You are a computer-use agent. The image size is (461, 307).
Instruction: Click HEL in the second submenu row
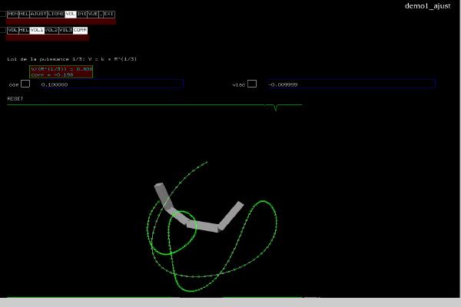[x=24, y=30]
